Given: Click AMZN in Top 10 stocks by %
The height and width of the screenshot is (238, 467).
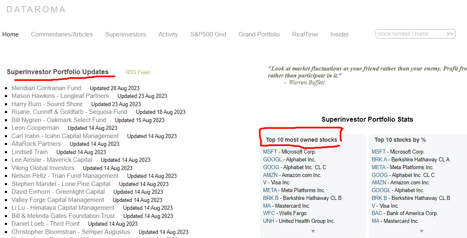Looking at the screenshot, I should pyautogui.click(x=379, y=182).
